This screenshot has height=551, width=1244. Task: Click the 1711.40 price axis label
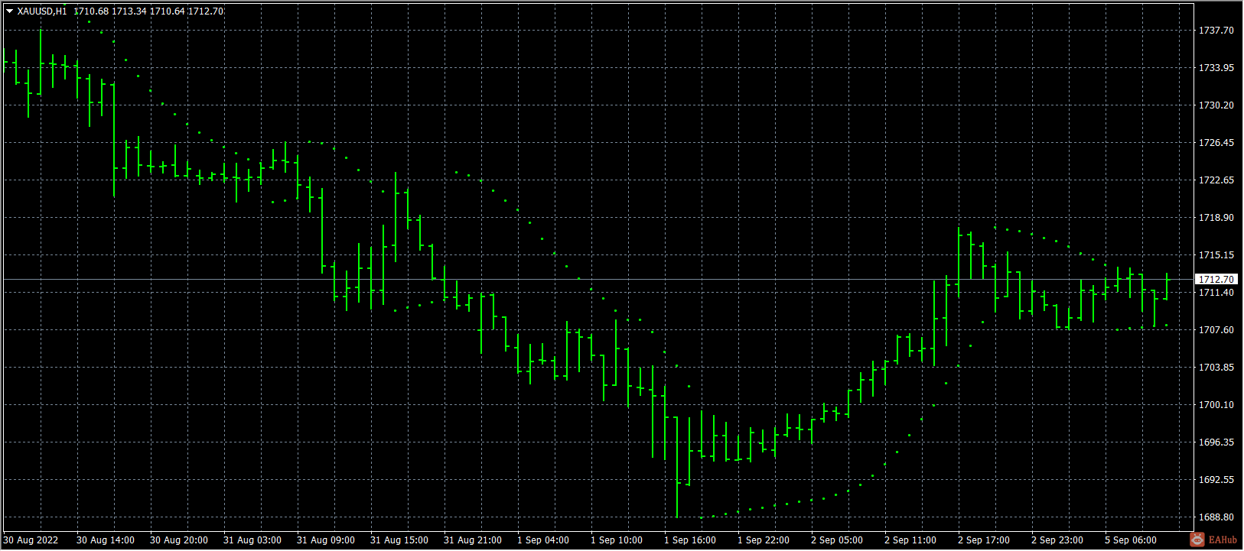tap(1216, 293)
